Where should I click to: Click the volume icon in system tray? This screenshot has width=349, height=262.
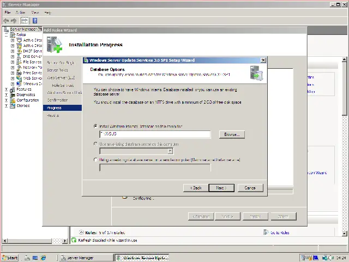pos(331,258)
